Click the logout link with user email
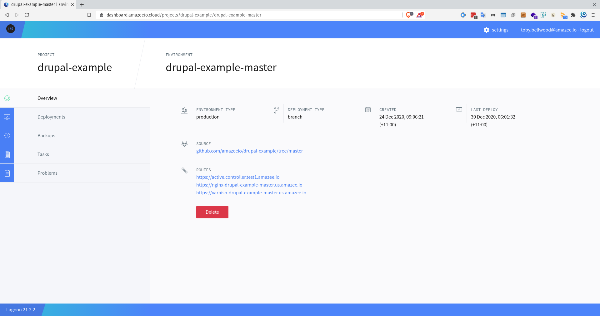Viewport: 600px width, 316px height. pos(557,30)
